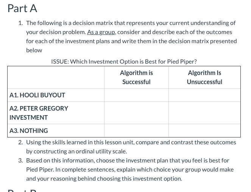Click the 'Algorithm Is Unsuccessful' column header
This screenshot has width=251, height=192.
tap(204, 77)
